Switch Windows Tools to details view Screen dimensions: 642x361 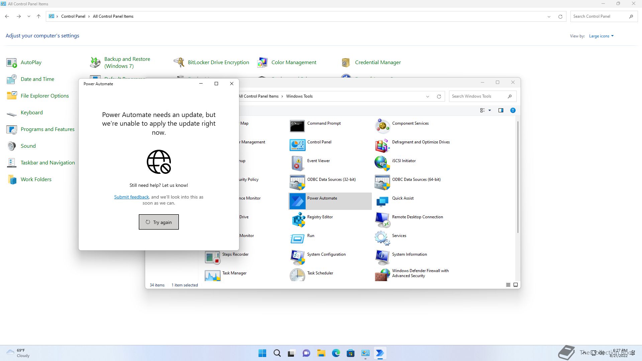[508, 285]
